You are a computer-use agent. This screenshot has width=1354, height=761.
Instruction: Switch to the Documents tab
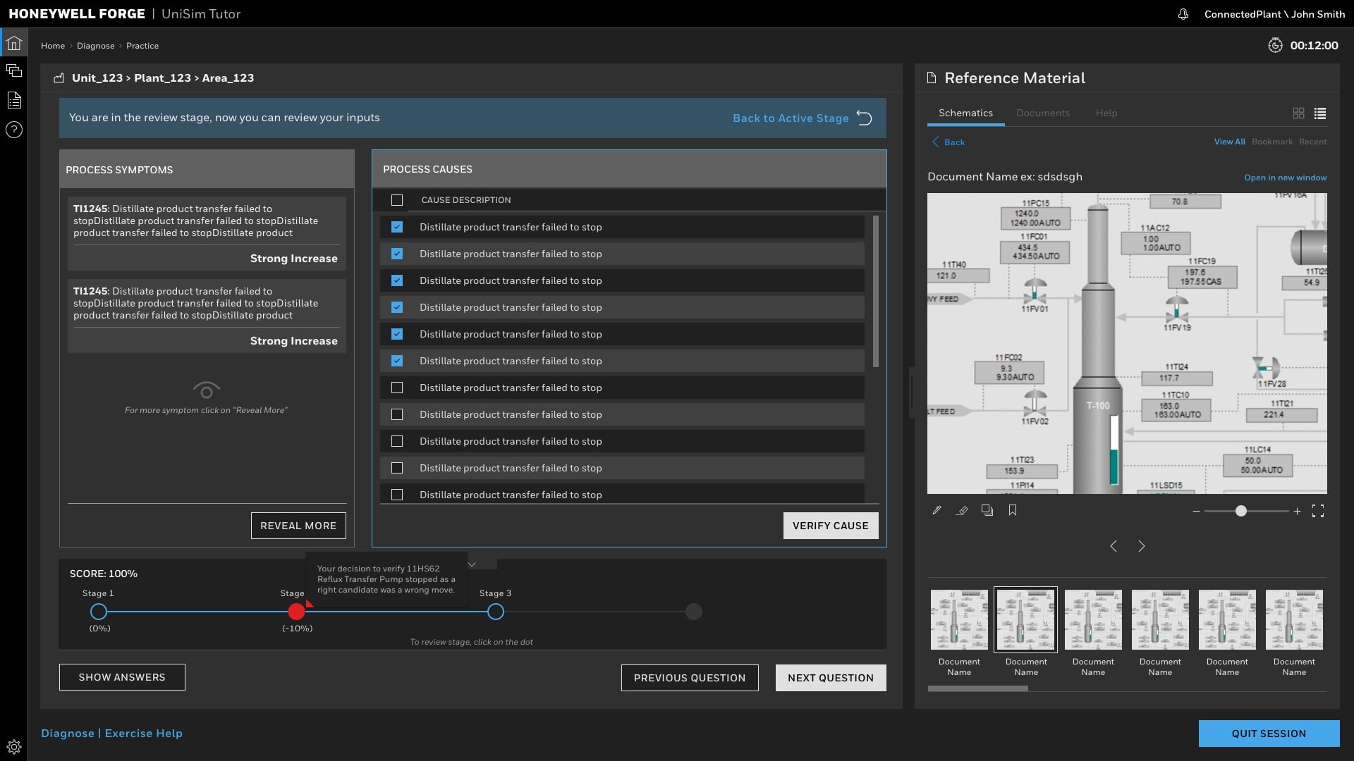point(1042,113)
